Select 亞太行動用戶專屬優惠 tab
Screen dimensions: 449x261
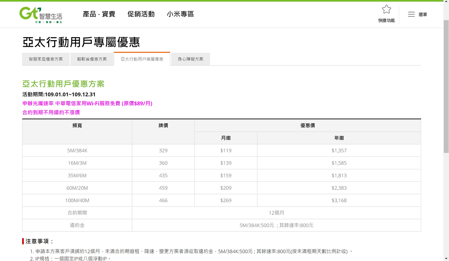pyautogui.click(x=142, y=59)
